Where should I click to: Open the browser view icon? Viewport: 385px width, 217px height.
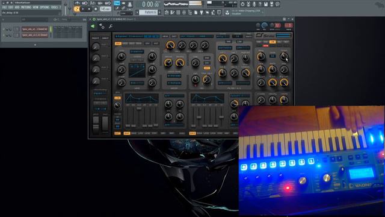pyautogui.click(x=190, y=12)
